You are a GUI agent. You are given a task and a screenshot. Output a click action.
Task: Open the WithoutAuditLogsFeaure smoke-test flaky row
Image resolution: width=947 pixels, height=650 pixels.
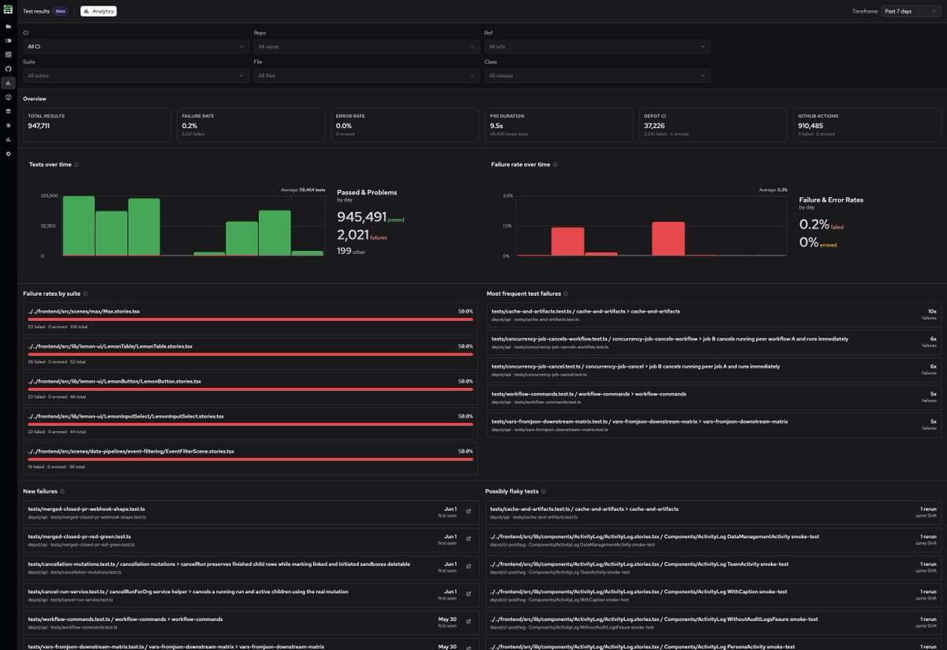714,623
